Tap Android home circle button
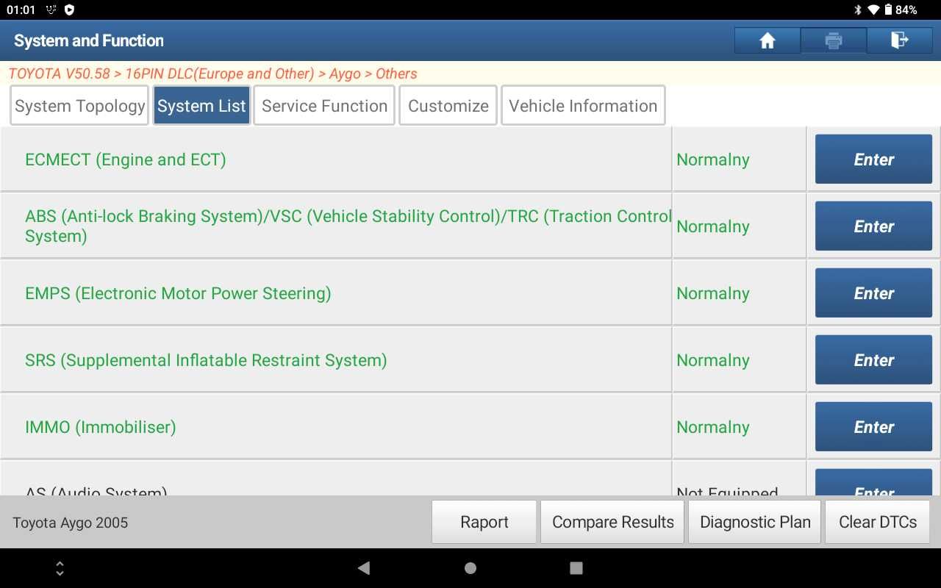Viewport: 941px width, 588px height. pos(470,567)
